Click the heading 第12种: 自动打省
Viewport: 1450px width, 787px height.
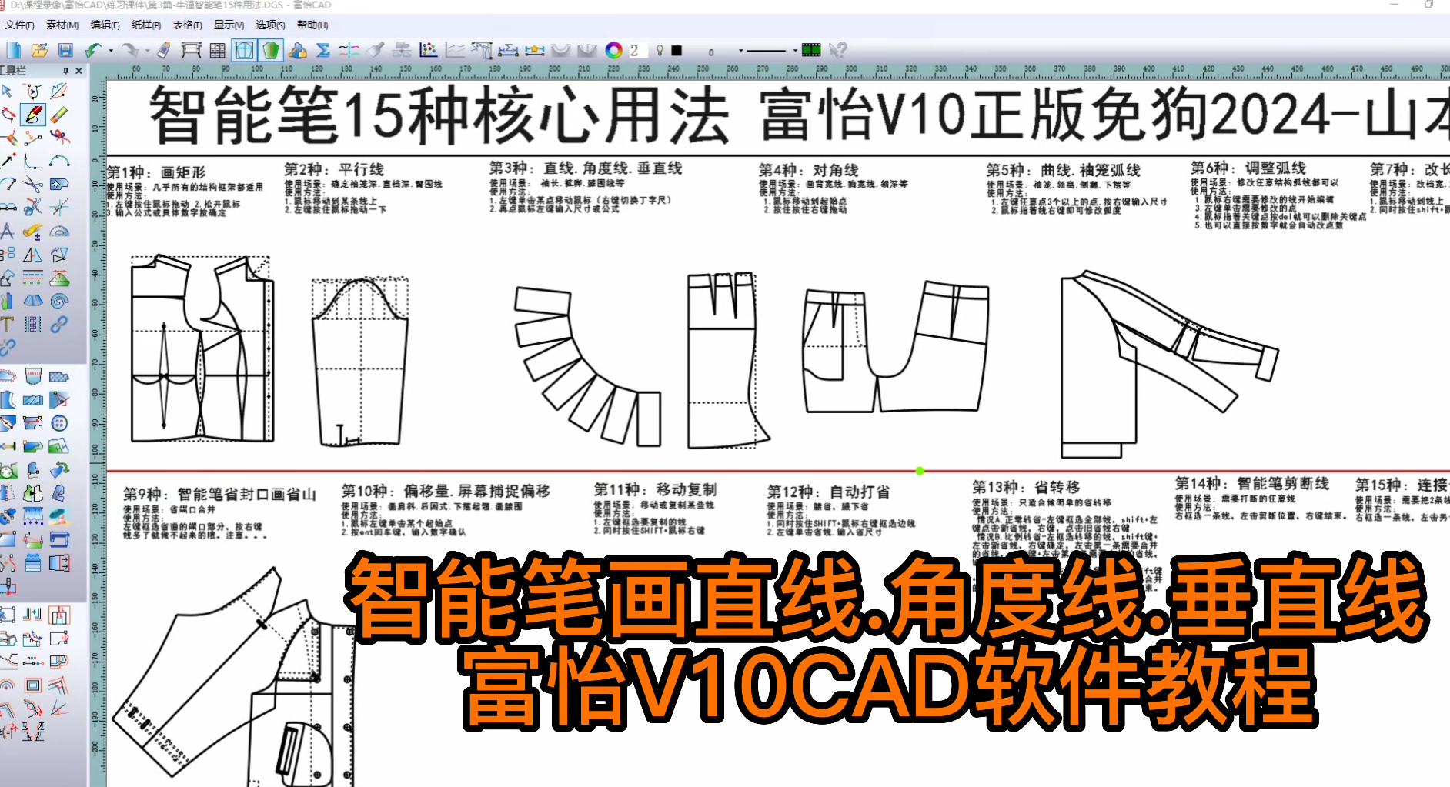[827, 492]
